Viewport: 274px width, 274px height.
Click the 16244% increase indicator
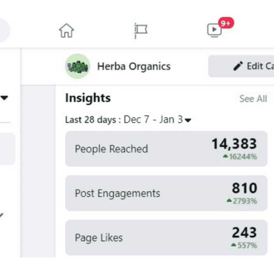pyautogui.click(x=240, y=157)
